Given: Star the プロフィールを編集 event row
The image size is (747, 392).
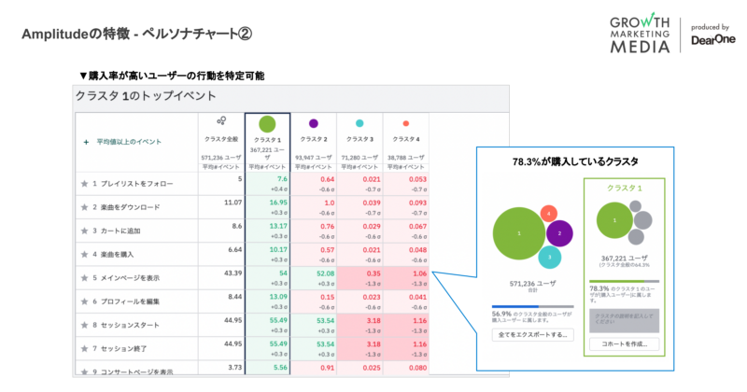Looking at the screenshot, I should coord(84,301).
